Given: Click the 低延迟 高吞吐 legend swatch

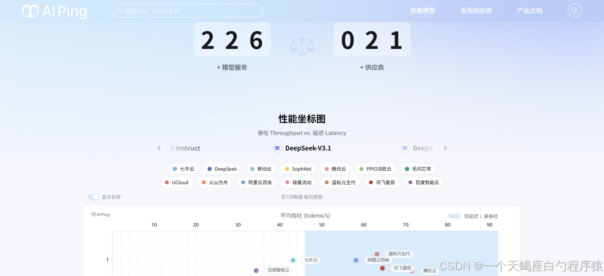Looking at the screenshot, I should (454, 216).
